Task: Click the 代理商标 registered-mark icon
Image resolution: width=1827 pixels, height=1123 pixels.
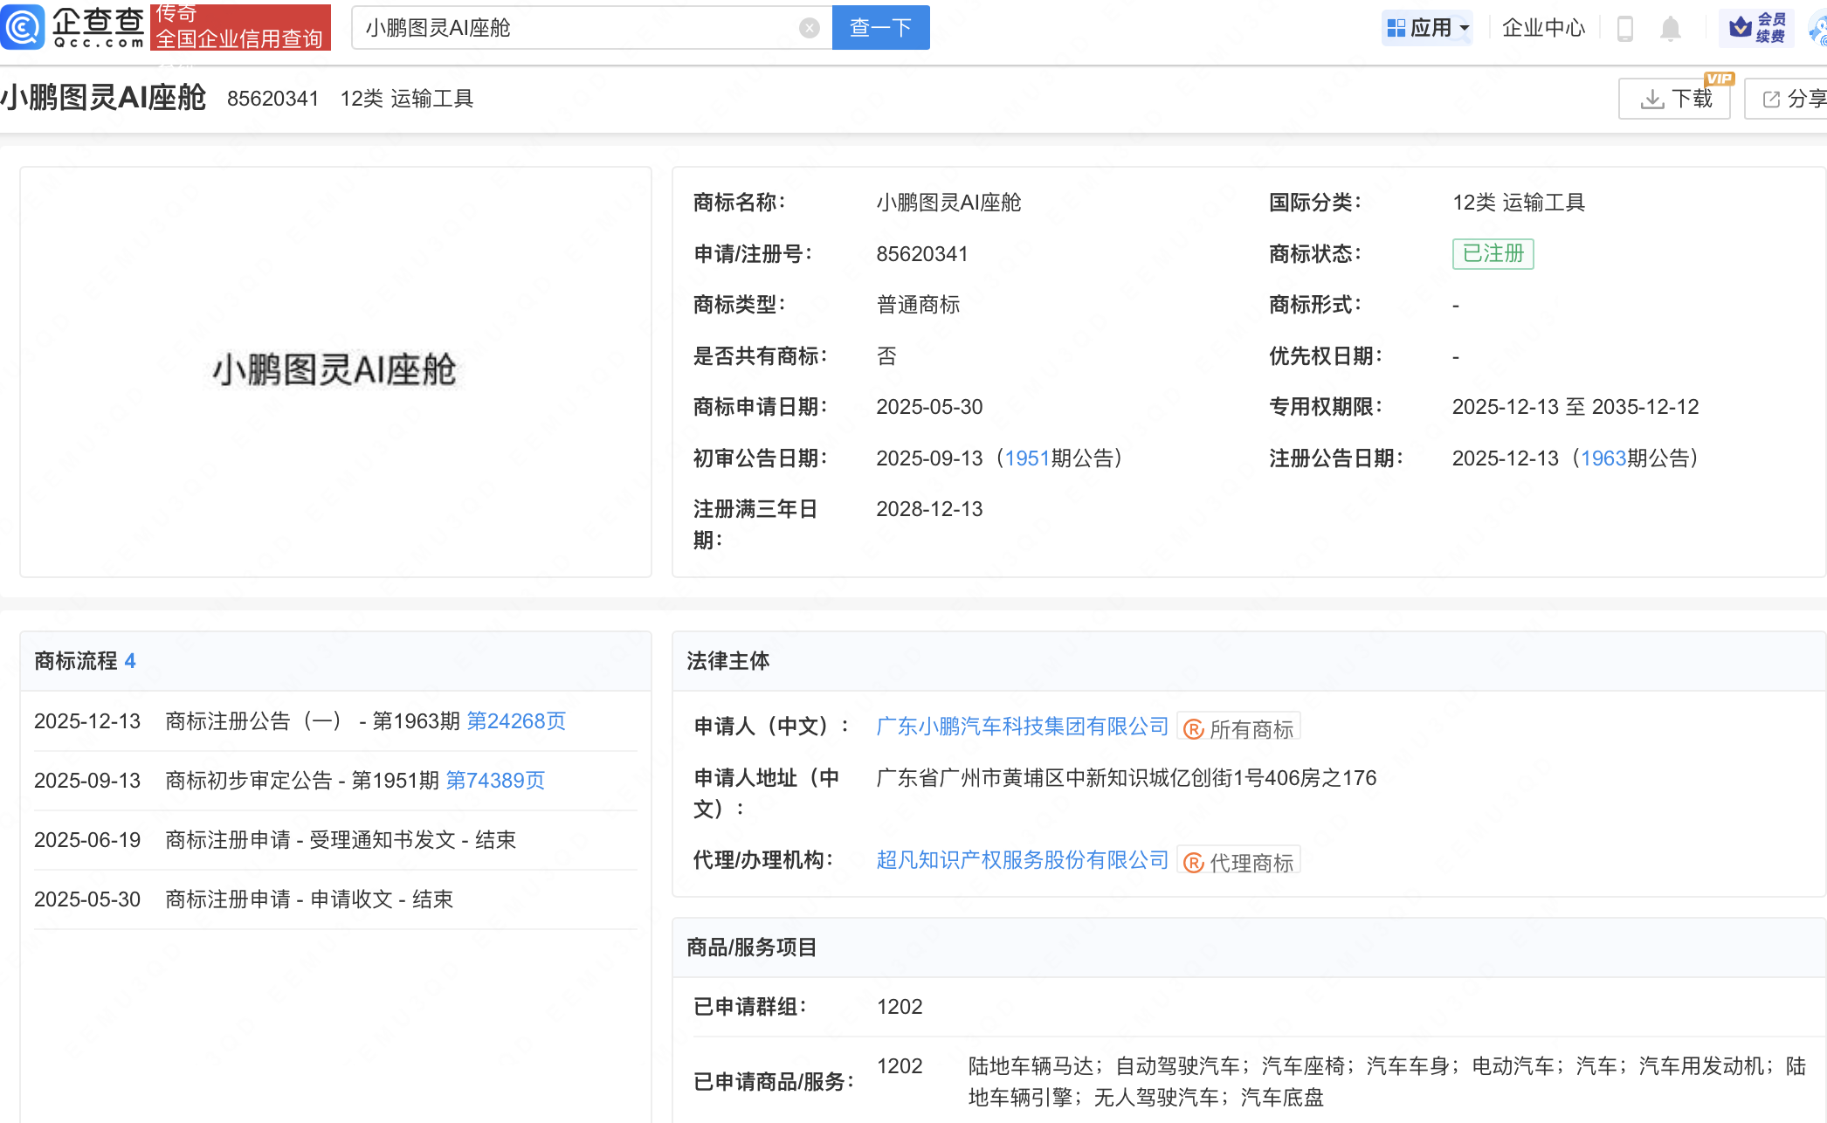Action: [x=1194, y=863]
